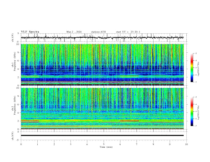Click the "start UT = 23:20: 1" text
The width and height of the screenshot is (210, 162).
pos(128,32)
